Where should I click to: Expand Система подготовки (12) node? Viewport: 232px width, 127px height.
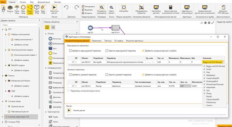[3, 117]
